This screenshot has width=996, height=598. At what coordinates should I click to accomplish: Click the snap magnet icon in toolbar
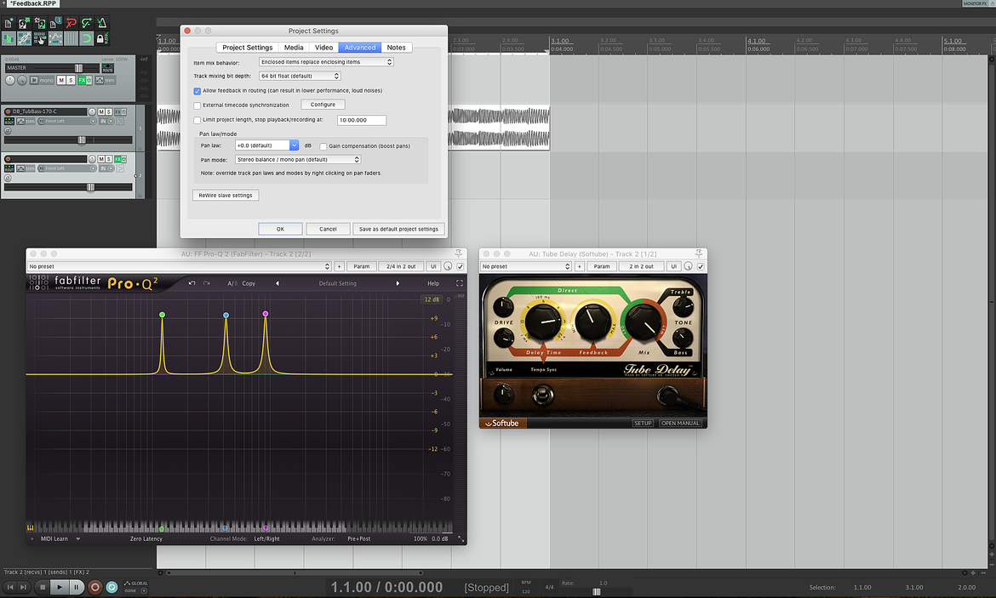[86, 39]
